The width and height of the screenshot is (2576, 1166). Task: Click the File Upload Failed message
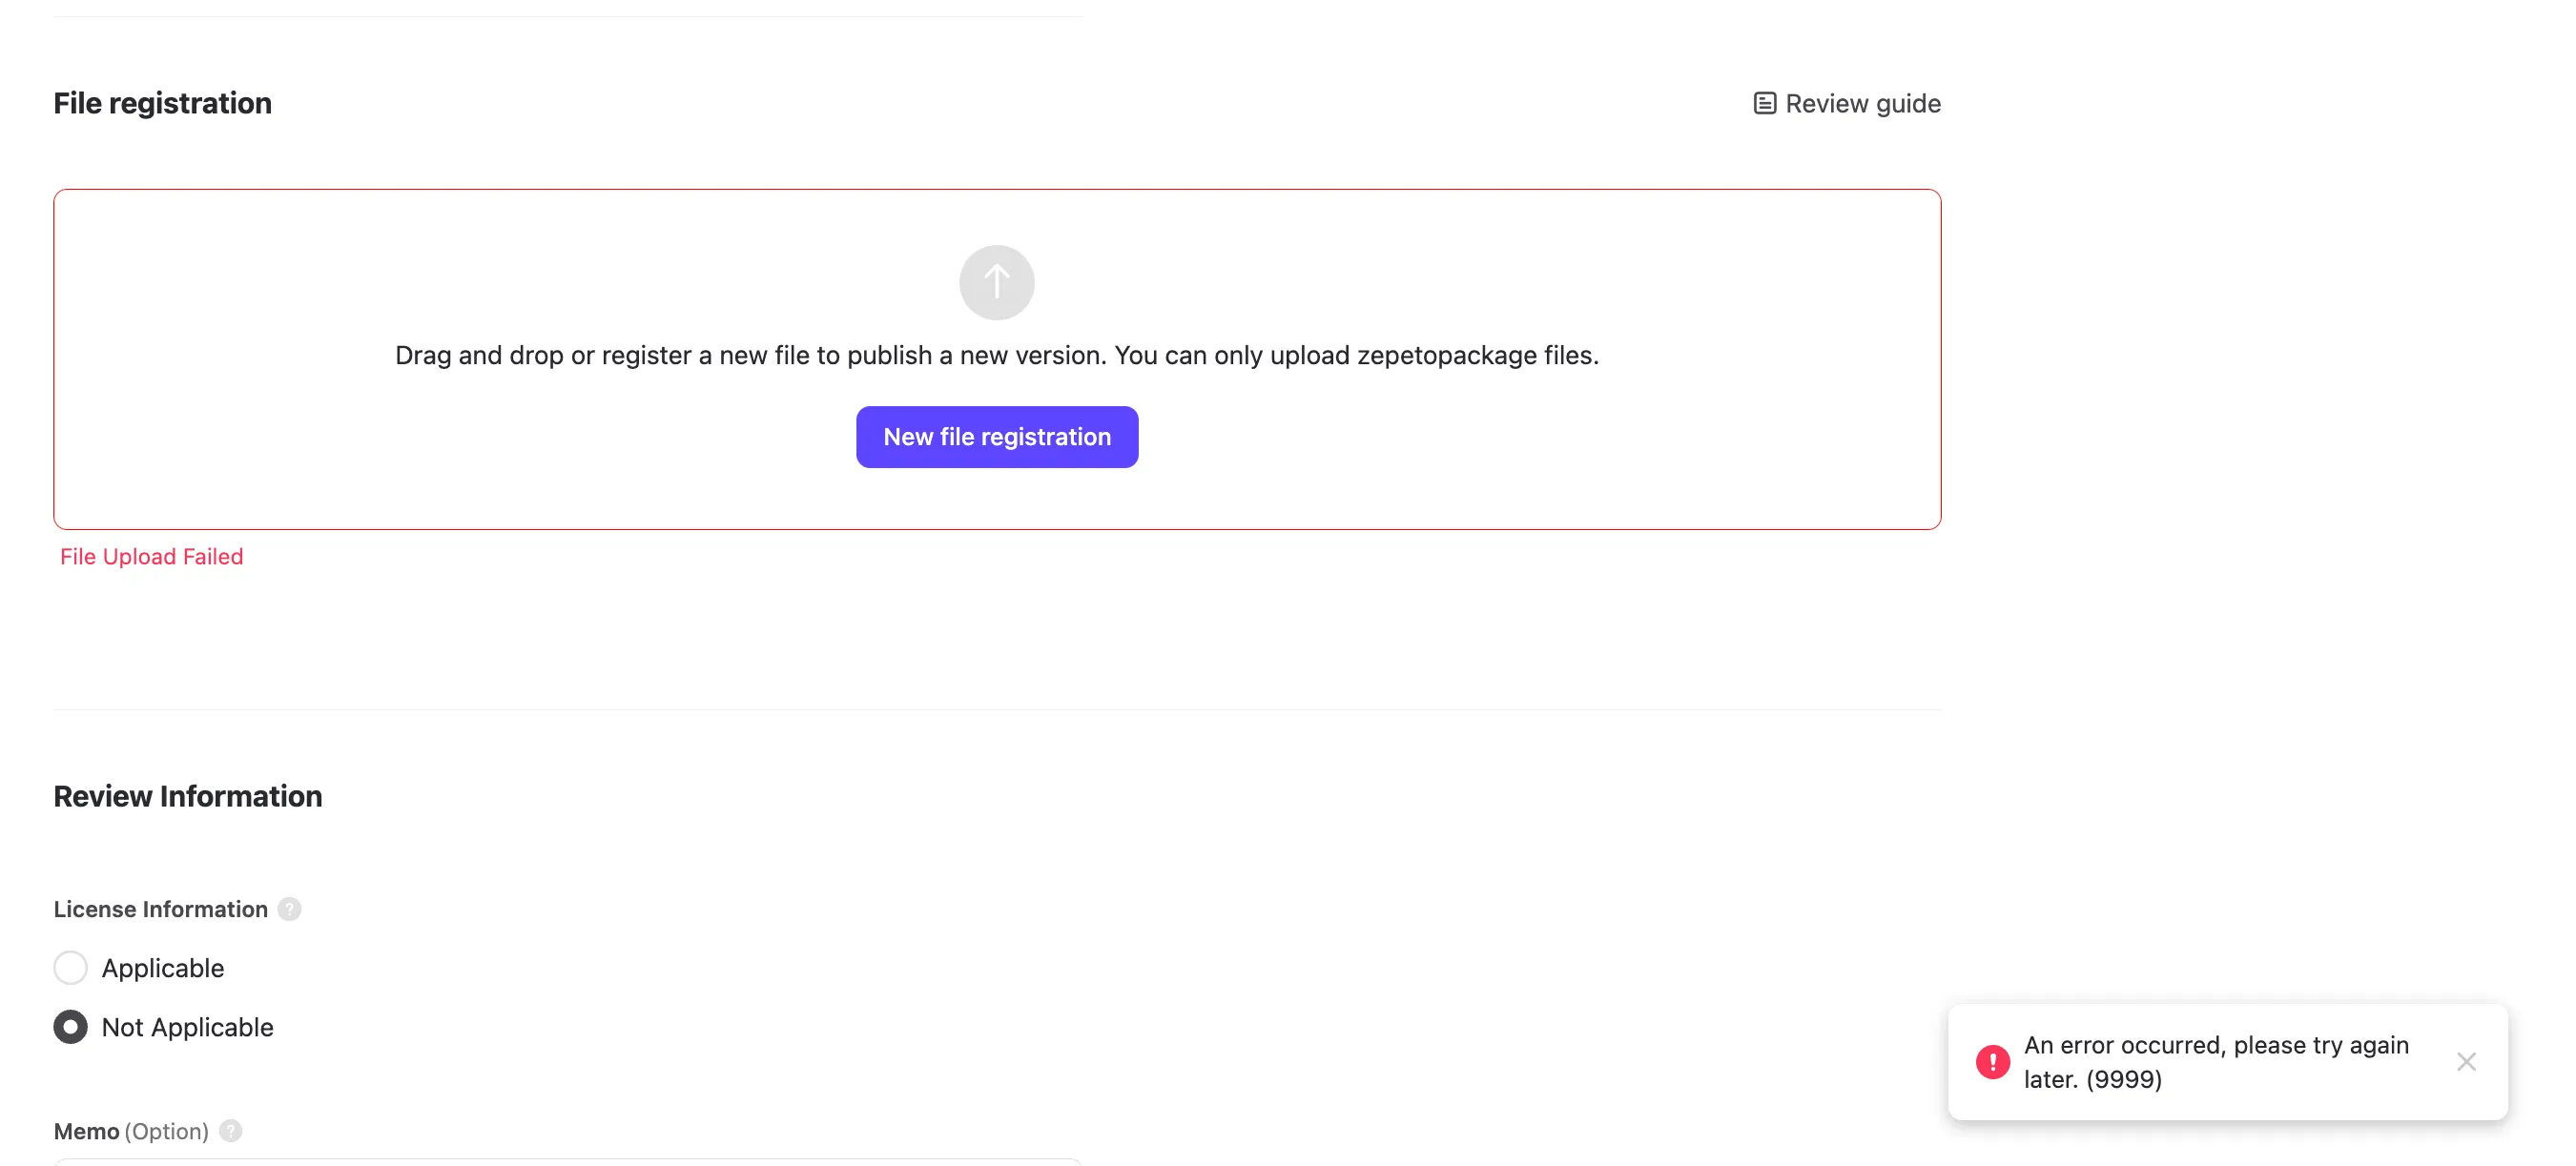151,556
